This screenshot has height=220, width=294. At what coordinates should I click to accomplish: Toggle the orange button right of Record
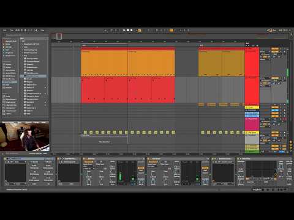tap(140, 31)
